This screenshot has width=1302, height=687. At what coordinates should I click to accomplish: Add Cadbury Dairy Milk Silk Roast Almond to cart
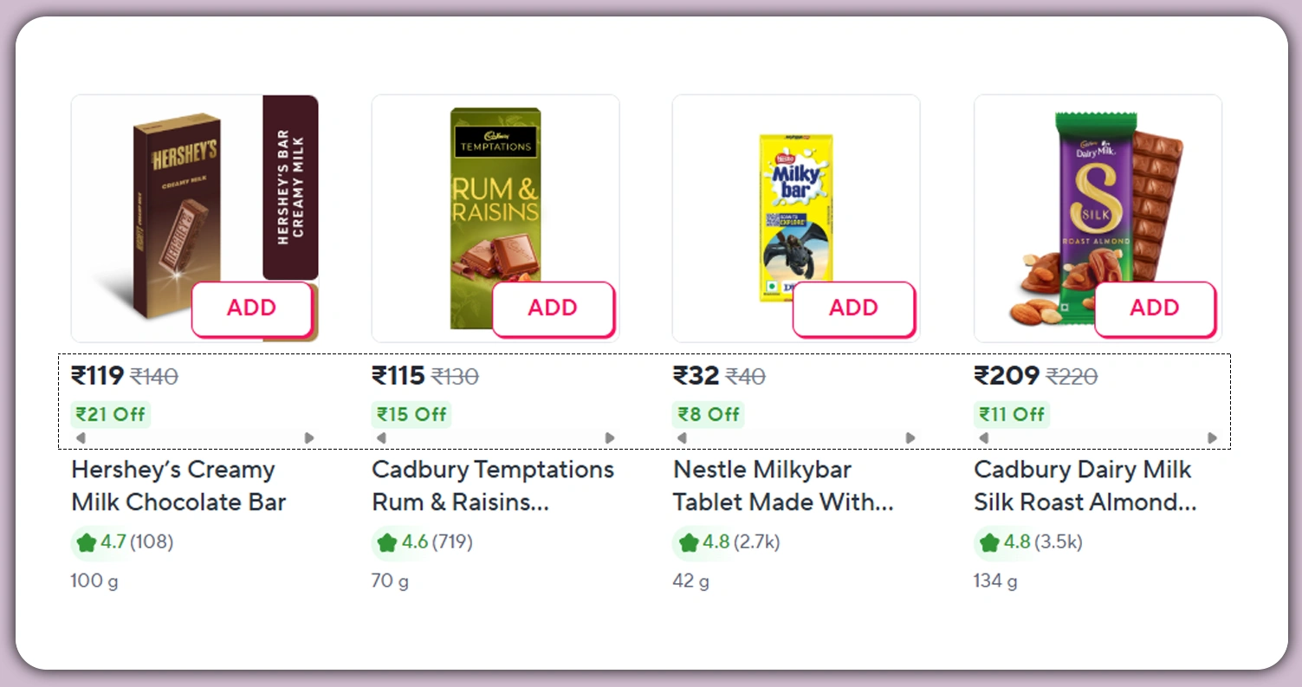click(1155, 308)
